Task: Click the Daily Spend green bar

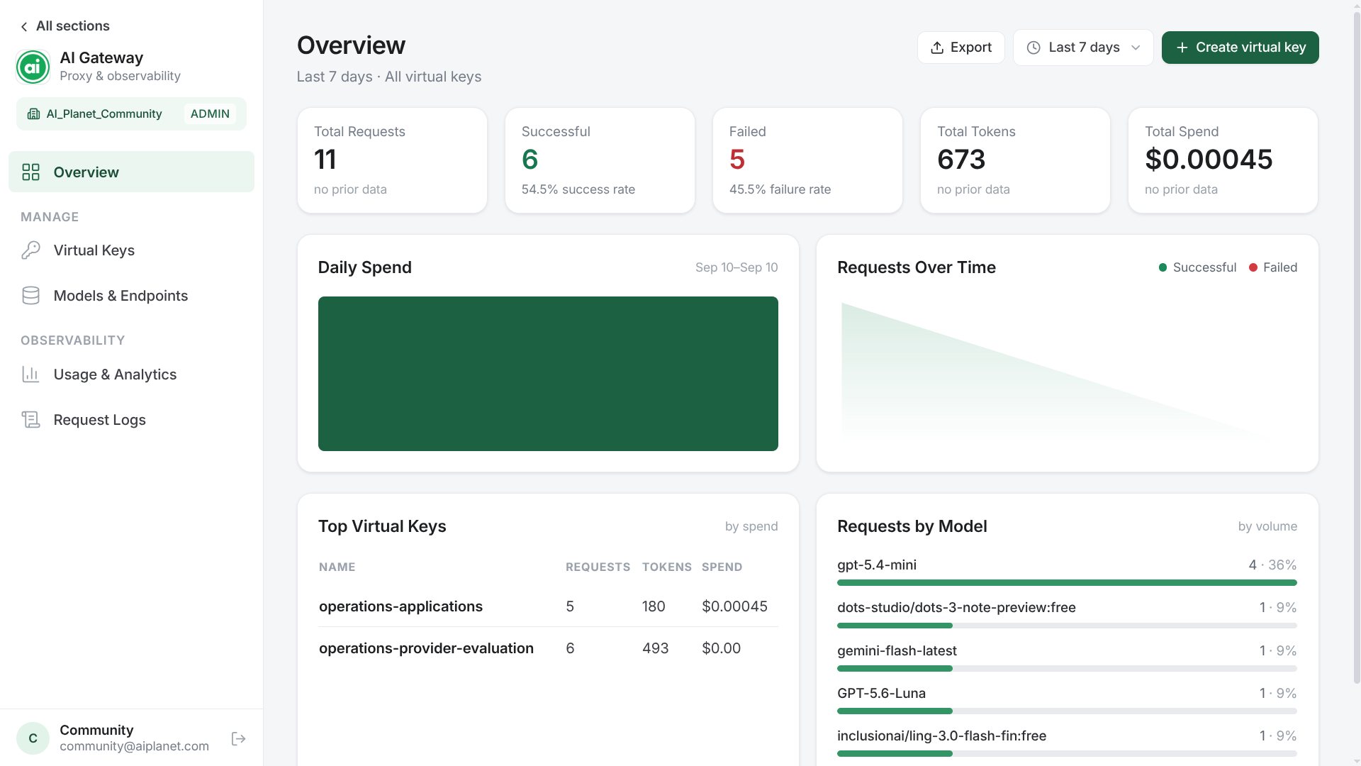Action: pyautogui.click(x=548, y=374)
